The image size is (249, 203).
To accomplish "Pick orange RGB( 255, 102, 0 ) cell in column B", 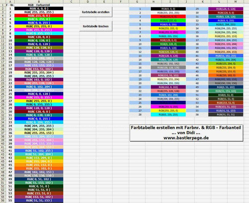I will pos(39,169).
